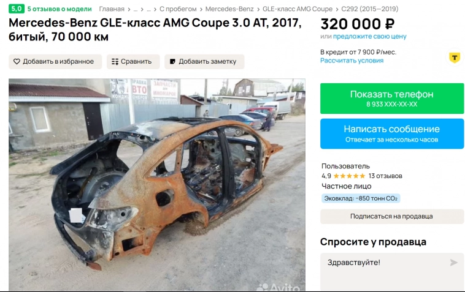
Task: Navigate to Mercedes-Benz breadcrumb
Action: click(x=229, y=9)
